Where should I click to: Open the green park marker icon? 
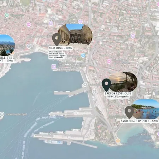7,15
